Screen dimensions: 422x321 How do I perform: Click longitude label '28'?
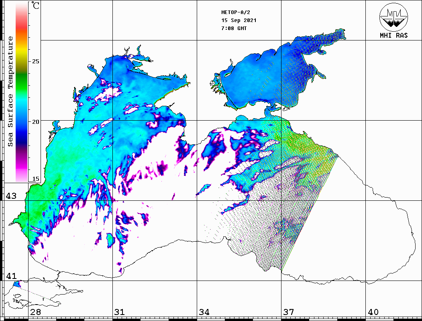coord(35,312)
